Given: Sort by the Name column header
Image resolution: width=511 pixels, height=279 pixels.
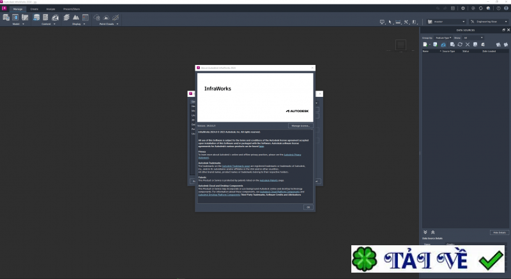Looking at the screenshot, I should tap(425, 52).
